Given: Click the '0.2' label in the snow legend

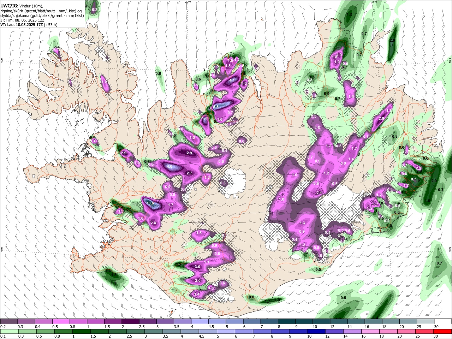Looking at the screenshot, I should [2, 327].
